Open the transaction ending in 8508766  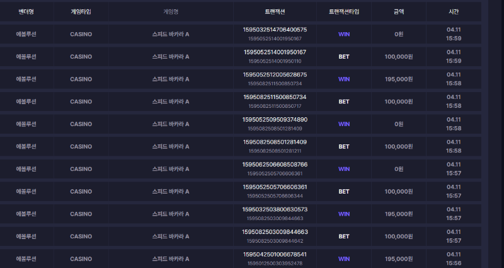point(275,165)
